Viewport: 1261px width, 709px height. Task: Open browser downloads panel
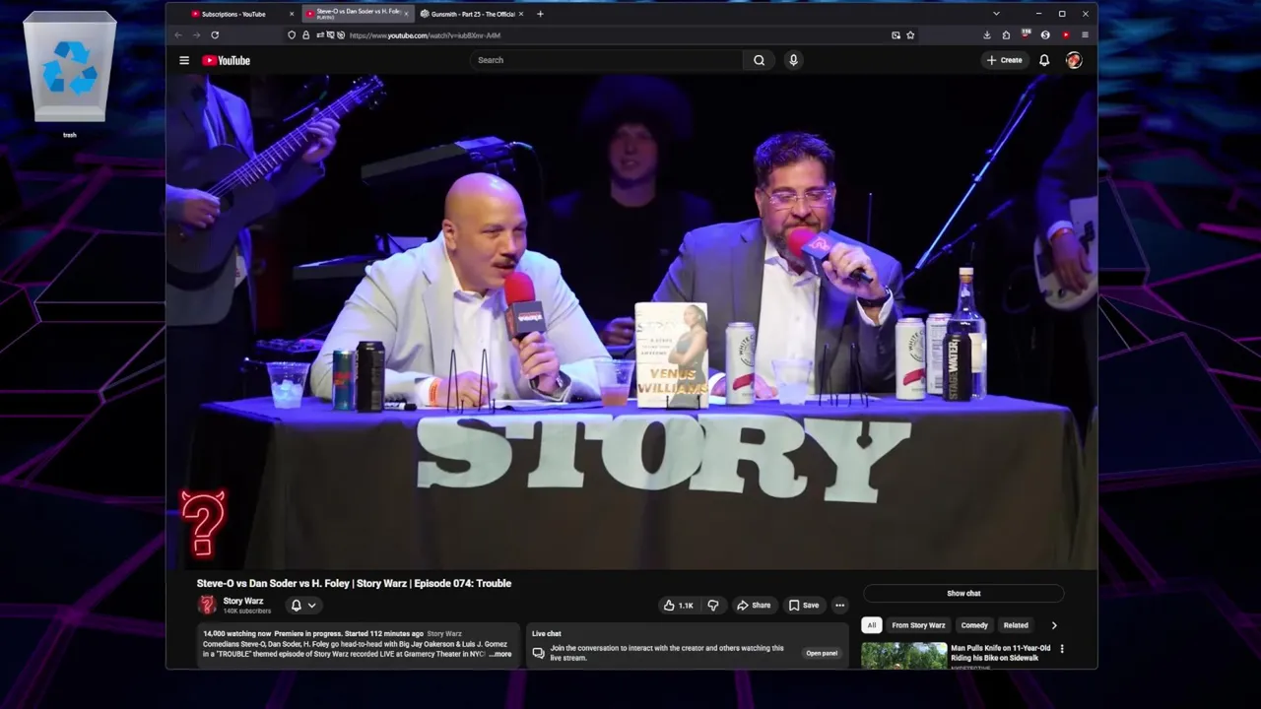point(987,35)
